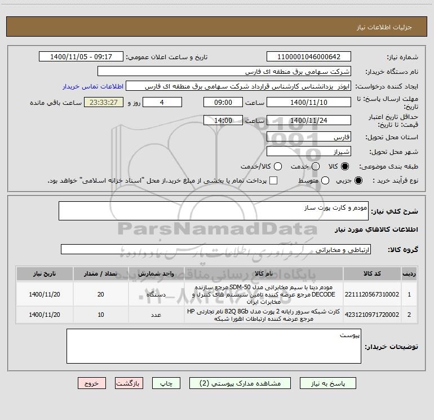
Task: Click the delivery province field فارس
Action: [x=309, y=137]
